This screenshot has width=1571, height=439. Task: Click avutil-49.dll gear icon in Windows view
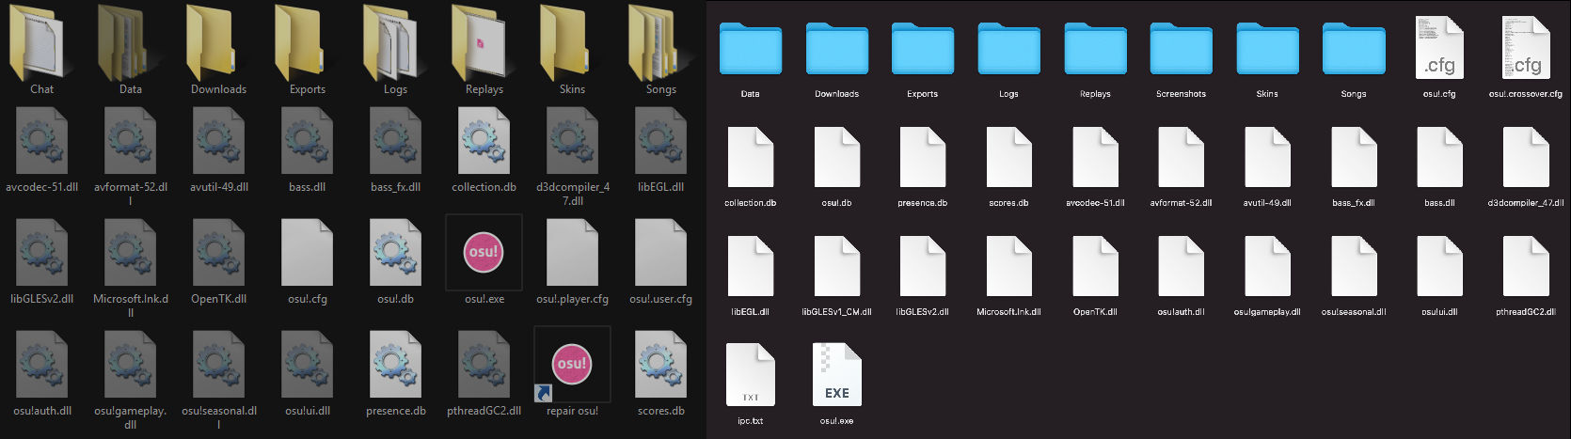[219, 141]
